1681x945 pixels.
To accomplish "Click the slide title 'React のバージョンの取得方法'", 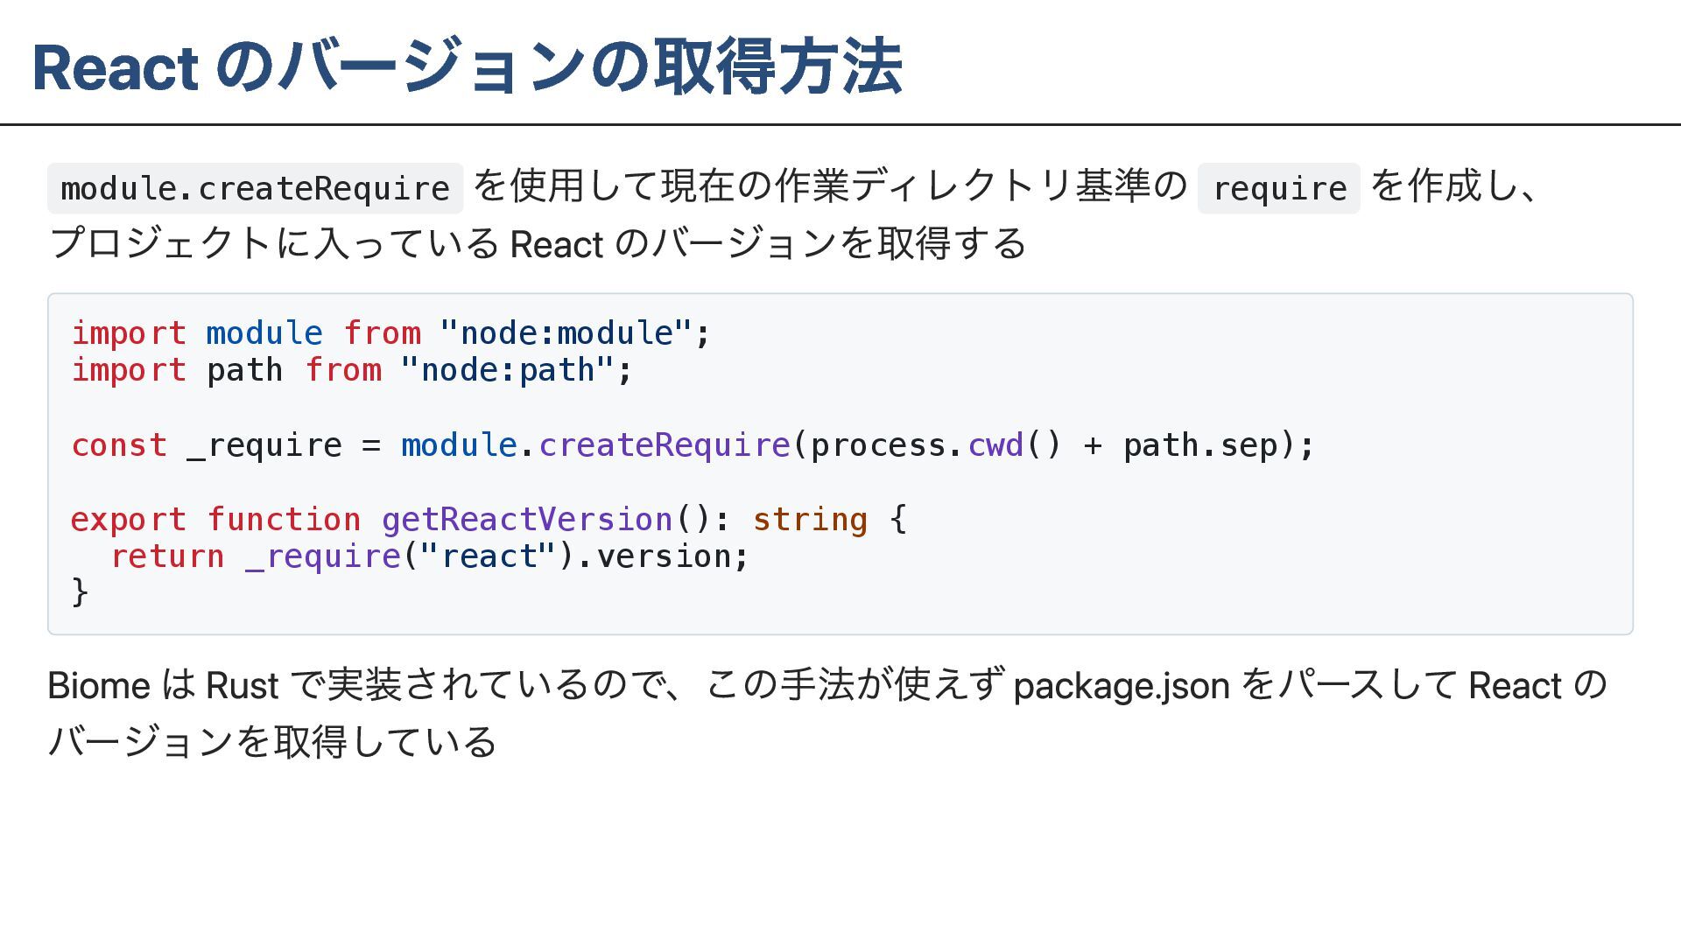I will coord(467,67).
